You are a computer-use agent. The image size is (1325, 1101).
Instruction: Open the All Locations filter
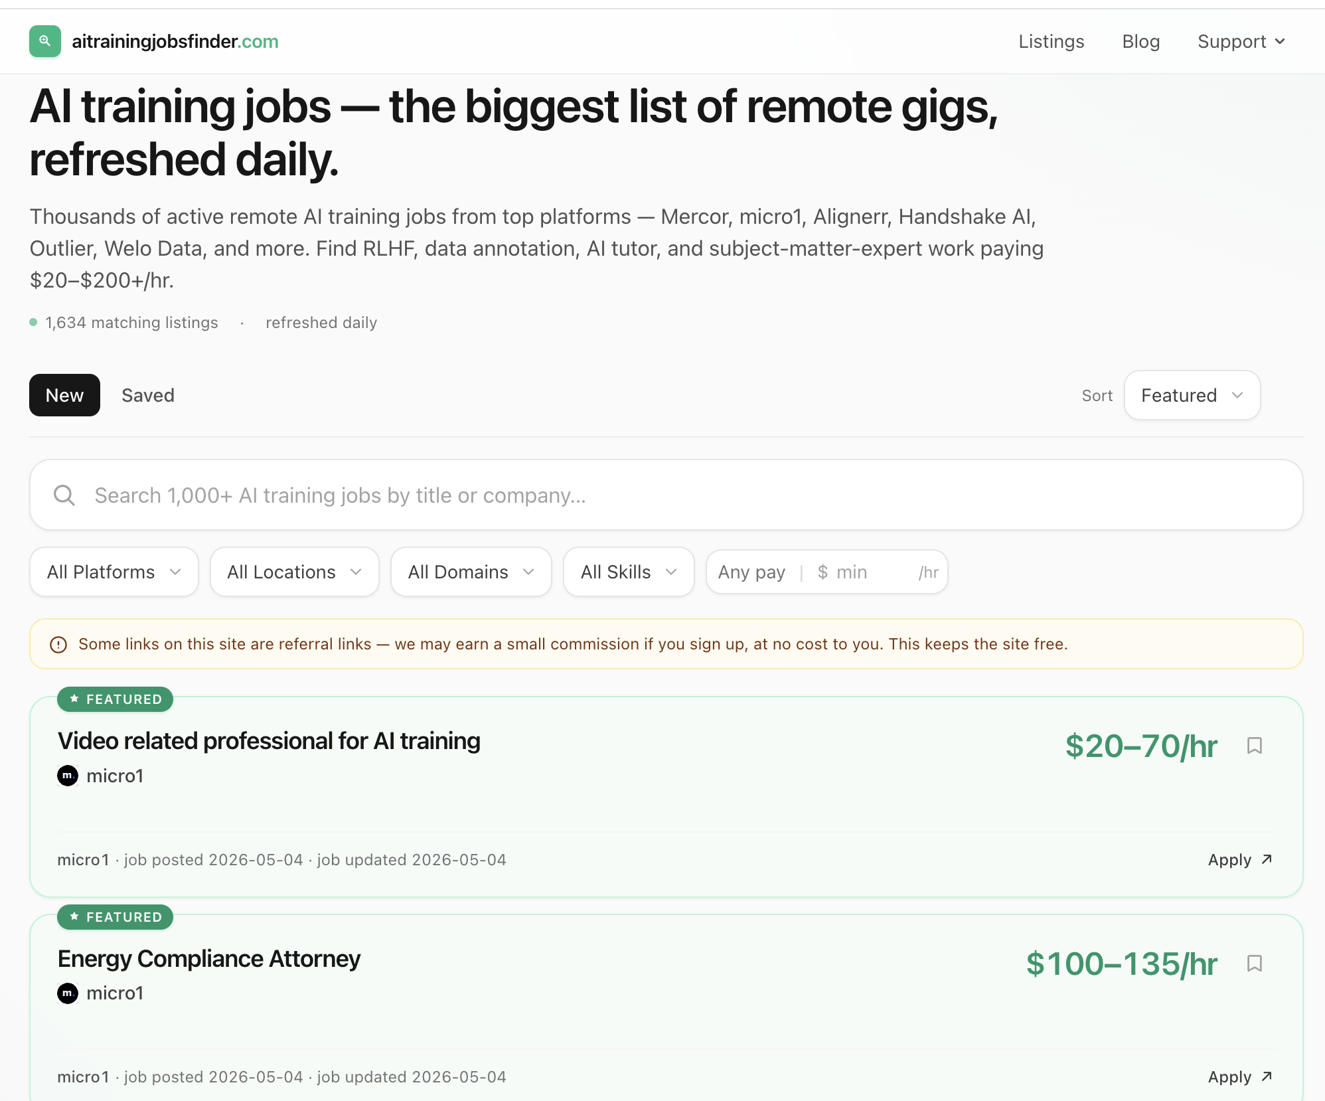(295, 572)
